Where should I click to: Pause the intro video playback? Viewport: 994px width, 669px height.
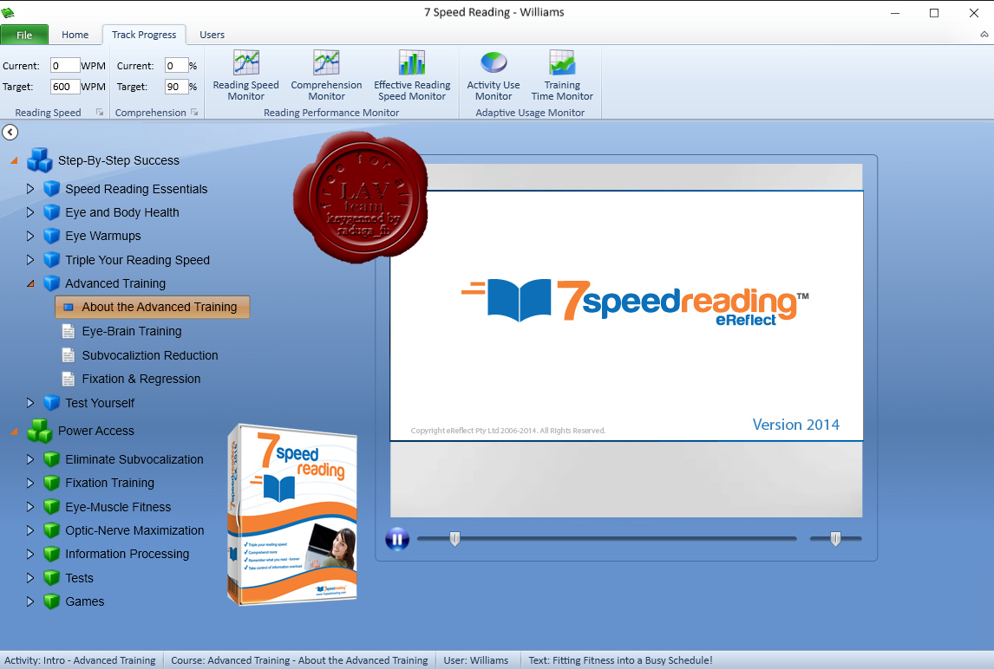[x=397, y=539]
